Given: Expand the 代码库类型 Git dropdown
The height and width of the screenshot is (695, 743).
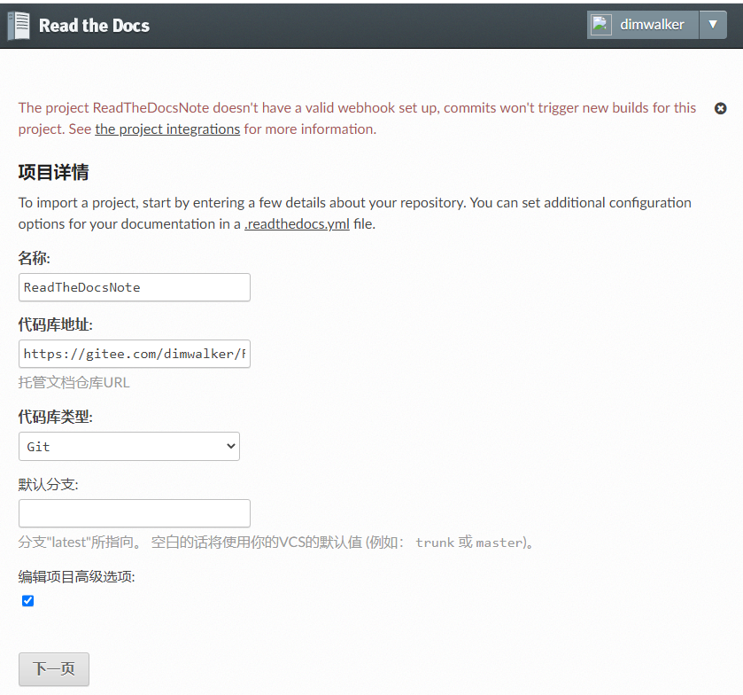Looking at the screenshot, I should point(129,446).
